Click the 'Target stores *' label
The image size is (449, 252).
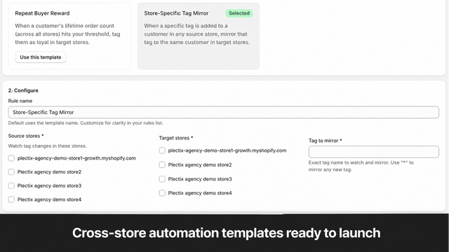coord(176,138)
